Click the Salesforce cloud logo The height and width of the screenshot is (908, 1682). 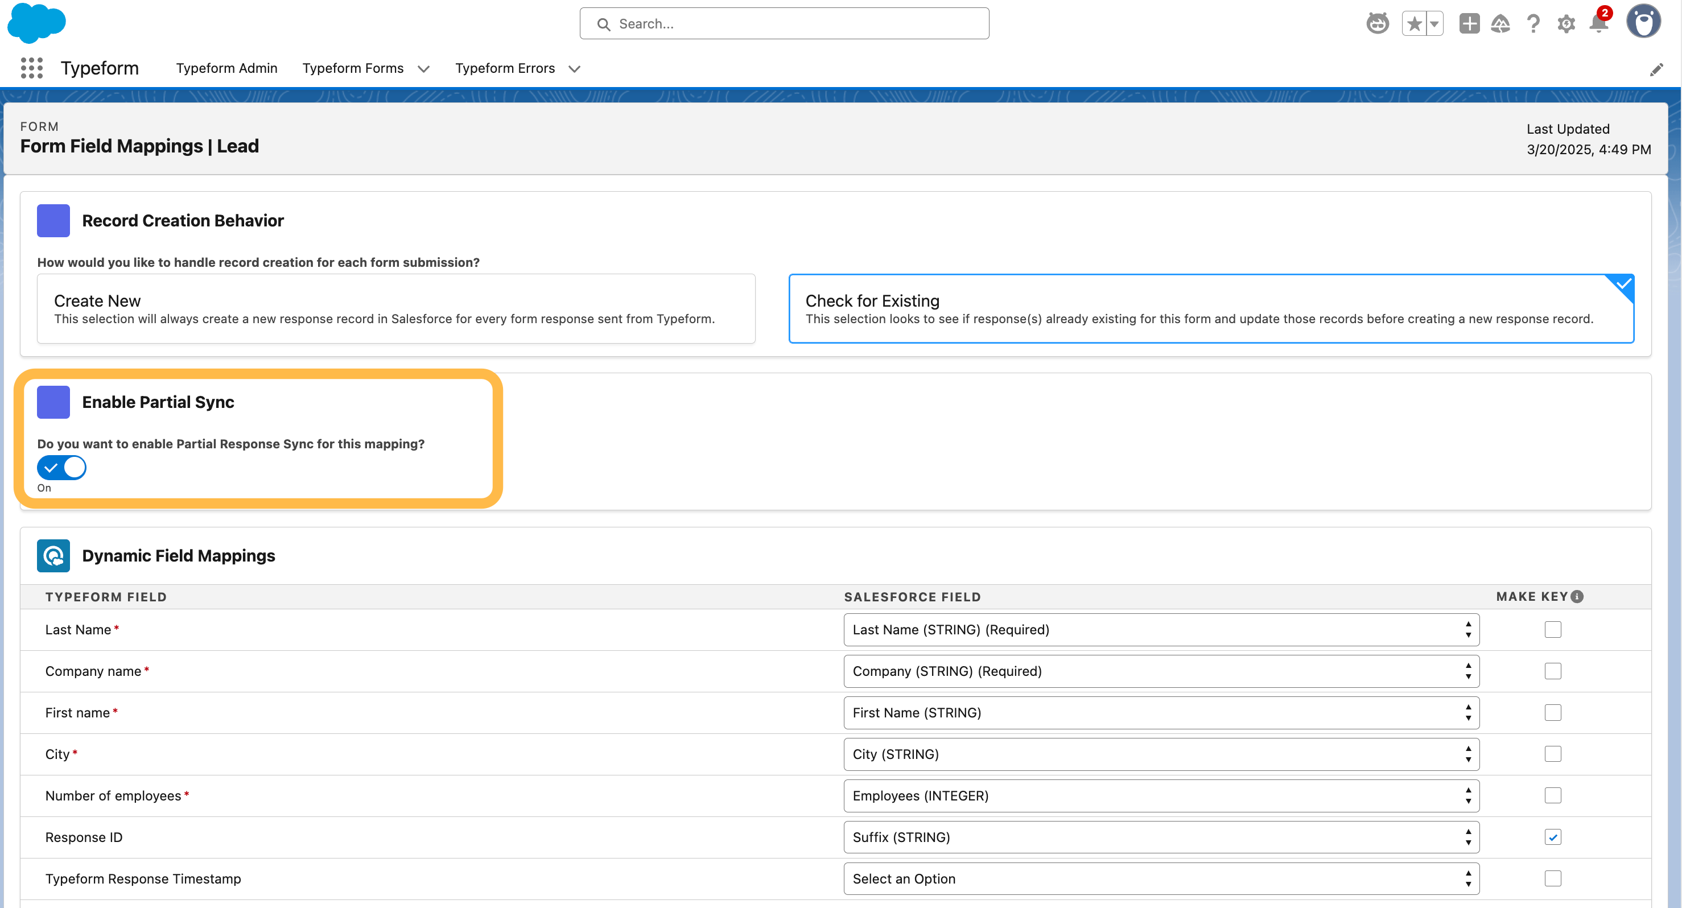(x=36, y=23)
